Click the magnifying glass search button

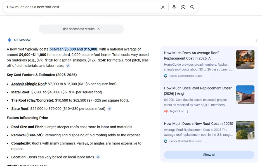[x=192, y=7]
